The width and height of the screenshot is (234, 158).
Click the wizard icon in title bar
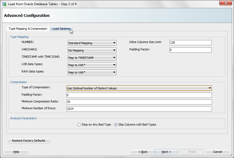[4, 4]
